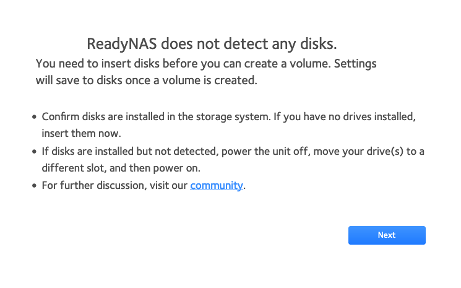Open the community link
The height and width of the screenshot is (288, 461).
(216, 185)
